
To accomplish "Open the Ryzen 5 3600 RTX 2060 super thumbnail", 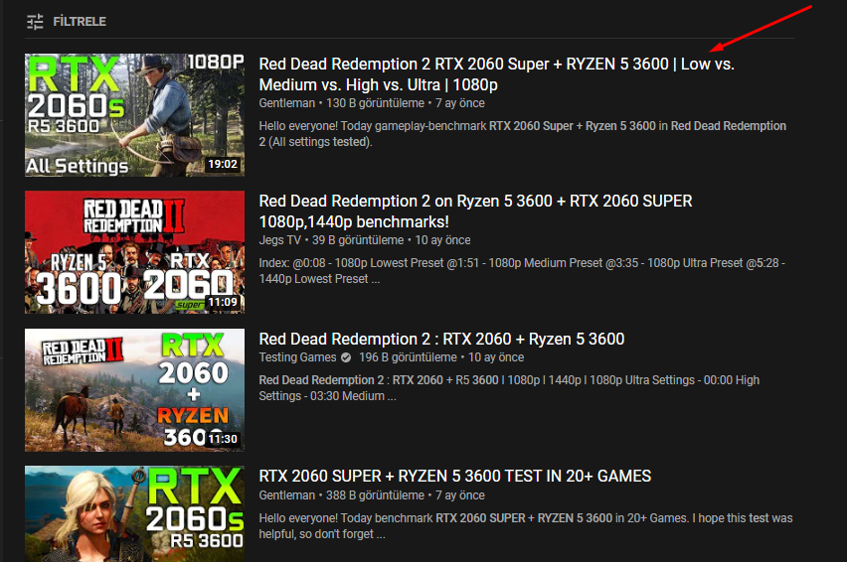I will [x=134, y=252].
